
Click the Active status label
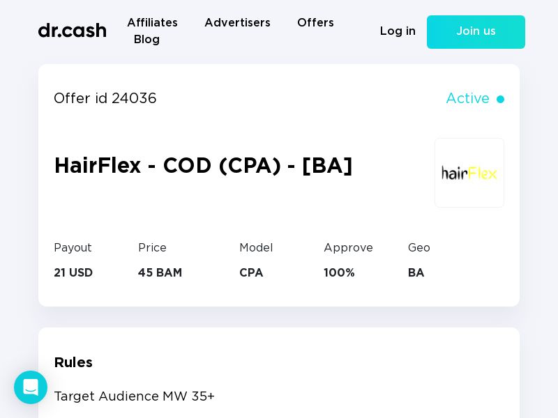click(x=467, y=98)
